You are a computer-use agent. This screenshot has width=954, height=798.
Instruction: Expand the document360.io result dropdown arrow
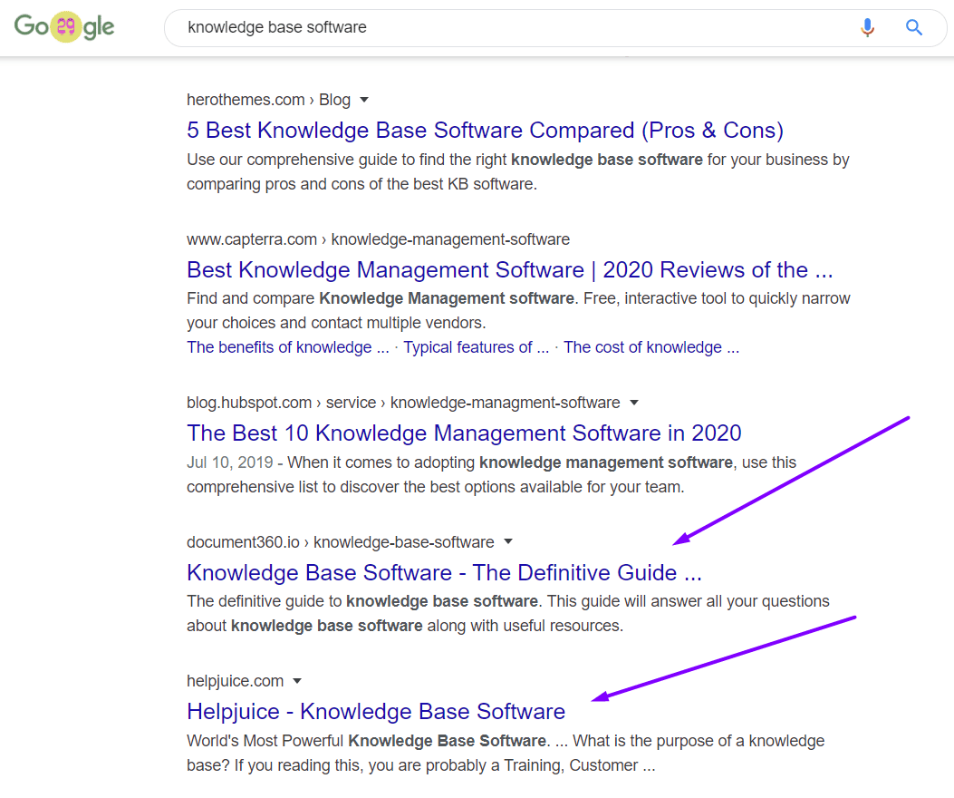point(508,541)
